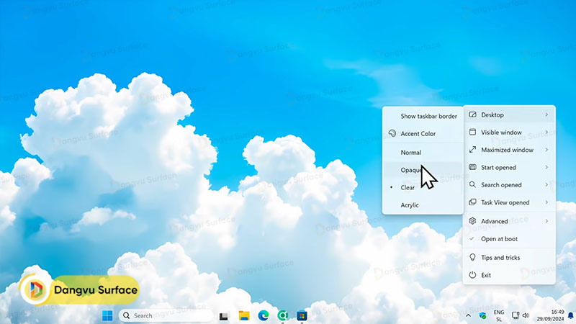This screenshot has width=576, height=324.
Task: Click the volume speaker tray icon
Action: pos(526,315)
